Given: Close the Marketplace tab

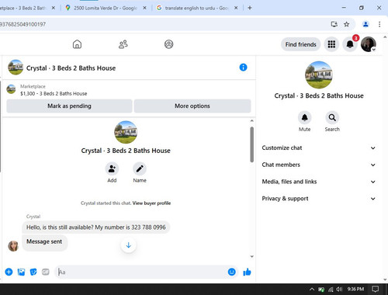Looking at the screenshot, I should [x=54, y=8].
